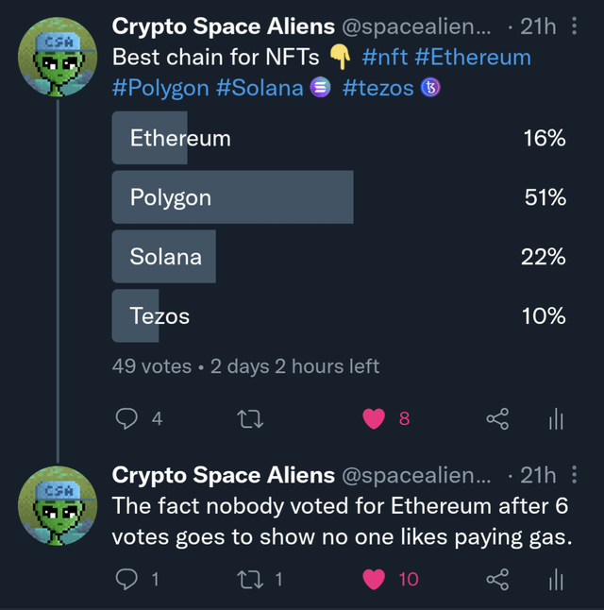
Task: Open the #Solana hashtag
Action: pos(260,88)
